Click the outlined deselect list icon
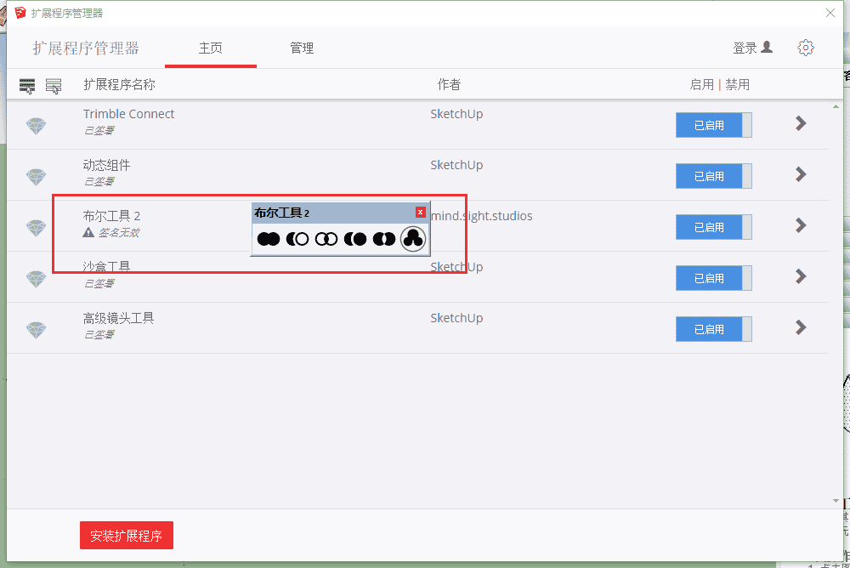 [x=53, y=86]
